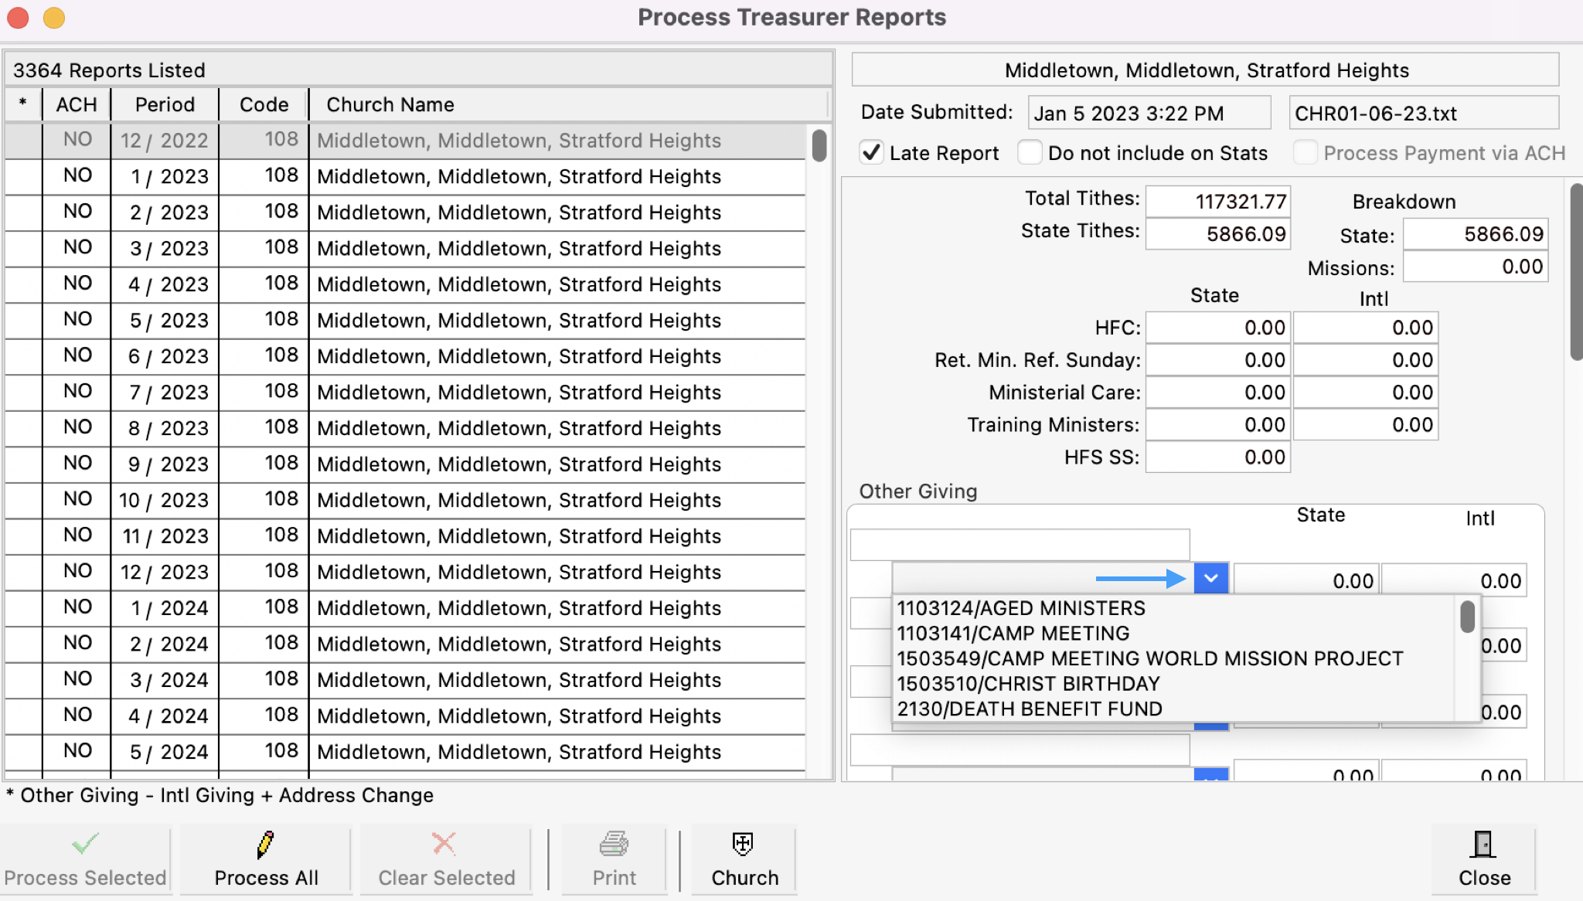Click the Process All button
The image size is (1583, 901).
pos(265,877)
